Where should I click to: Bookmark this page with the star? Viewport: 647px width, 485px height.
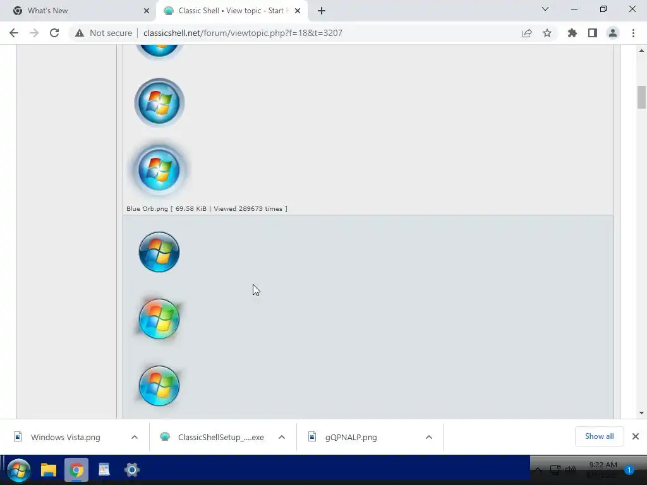tap(547, 33)
